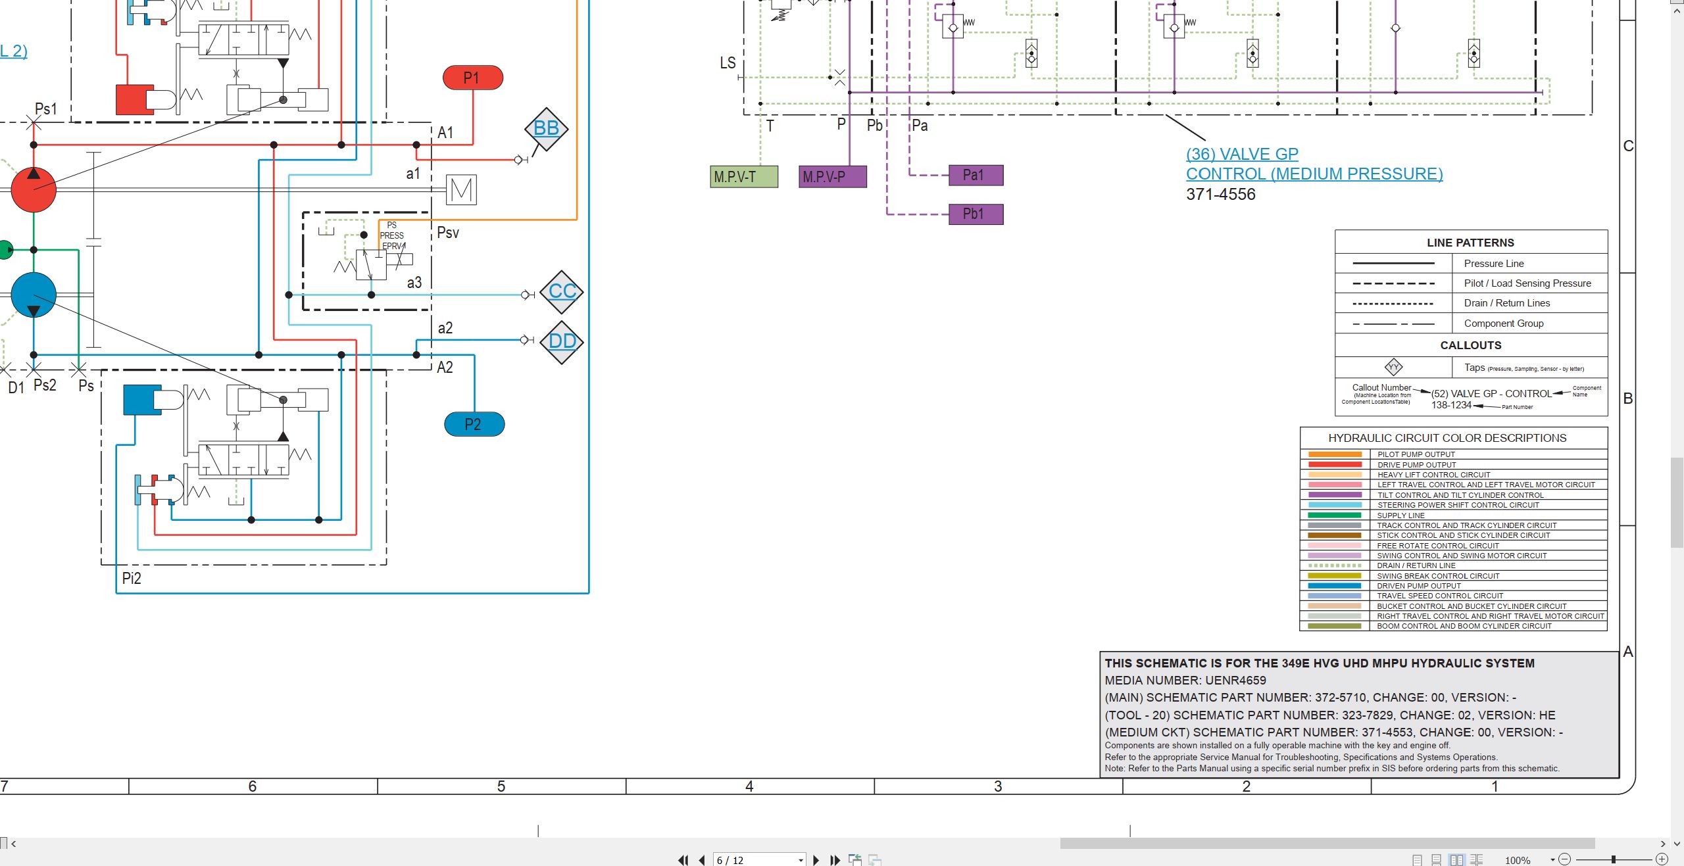Click BOOM CONTROL AND BOOM CYLINDER CIRCUIT text

pos(1464,626)
